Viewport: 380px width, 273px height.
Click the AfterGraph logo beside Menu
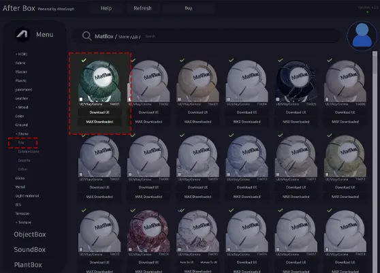(22, 35)
